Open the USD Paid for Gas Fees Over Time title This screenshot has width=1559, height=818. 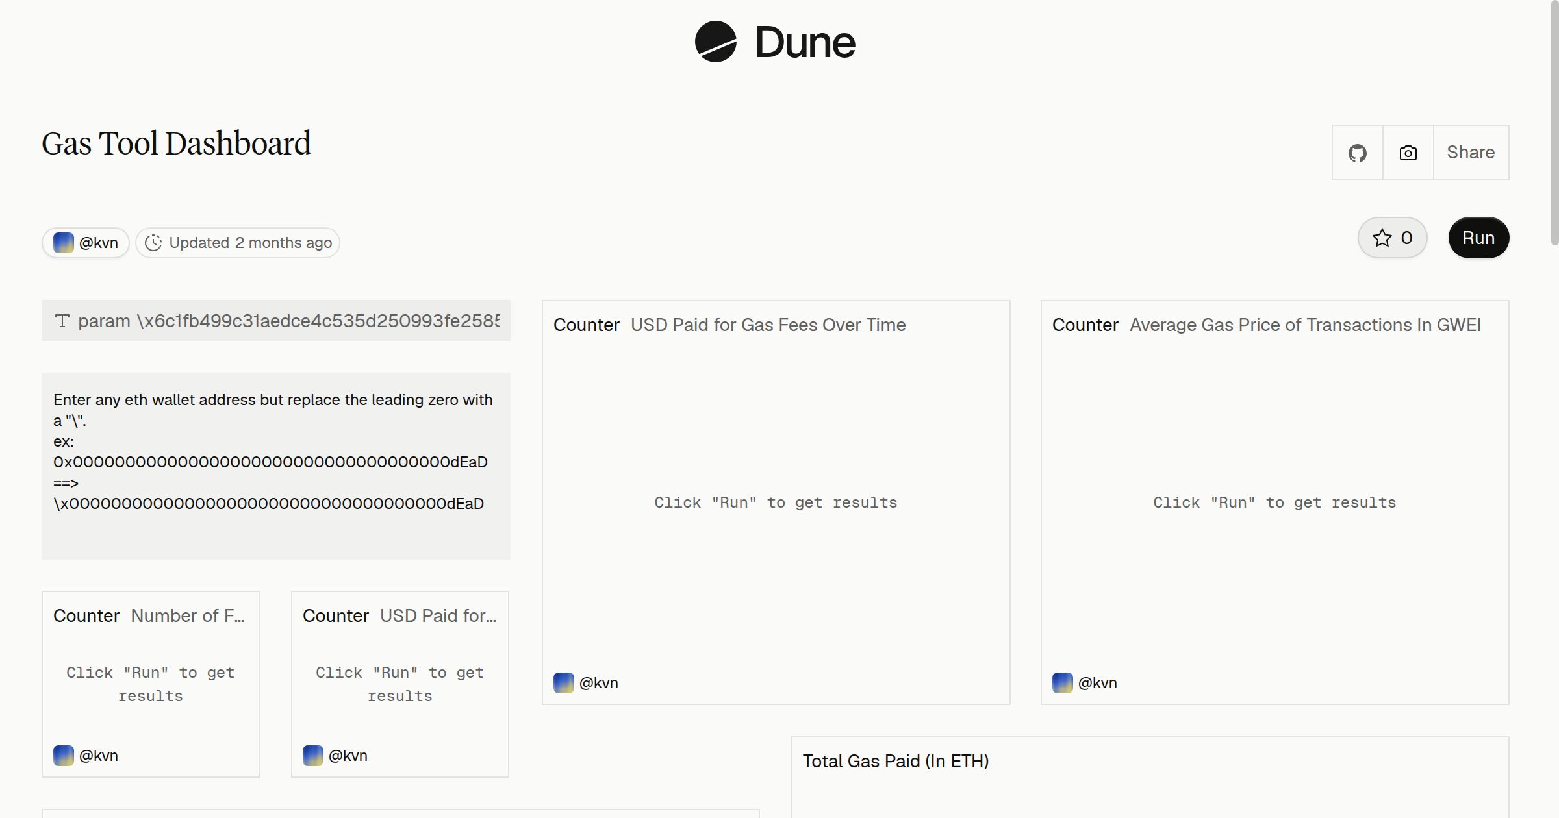pyautogui.click(x=768, y=325)
